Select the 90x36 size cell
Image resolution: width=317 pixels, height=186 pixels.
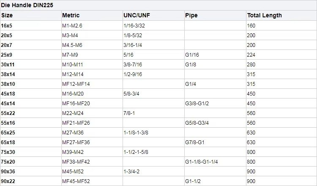pyautogui.click(x=8, y=171)
